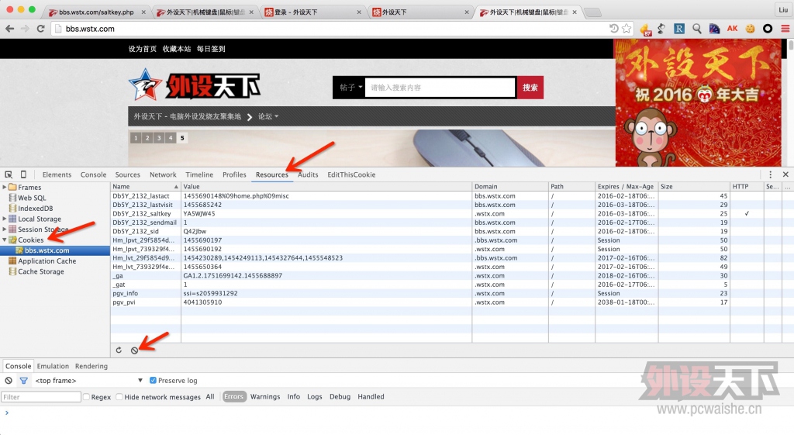
Task: Open the top frame context dropdown
Action: point(88,380)
